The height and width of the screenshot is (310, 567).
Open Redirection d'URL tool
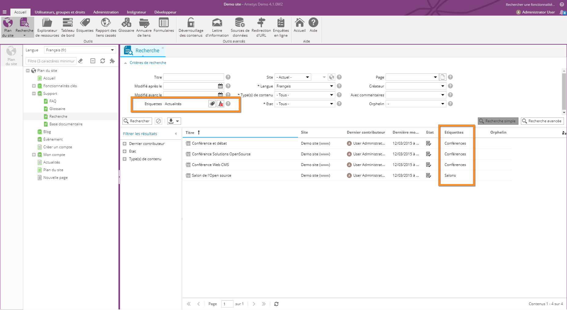click(x=261, y=28)
